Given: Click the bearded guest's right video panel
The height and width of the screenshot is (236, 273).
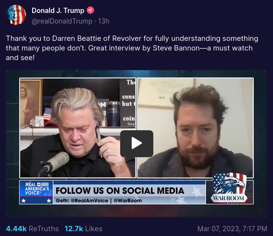Looking at the screenshot, I should (195, 128).
